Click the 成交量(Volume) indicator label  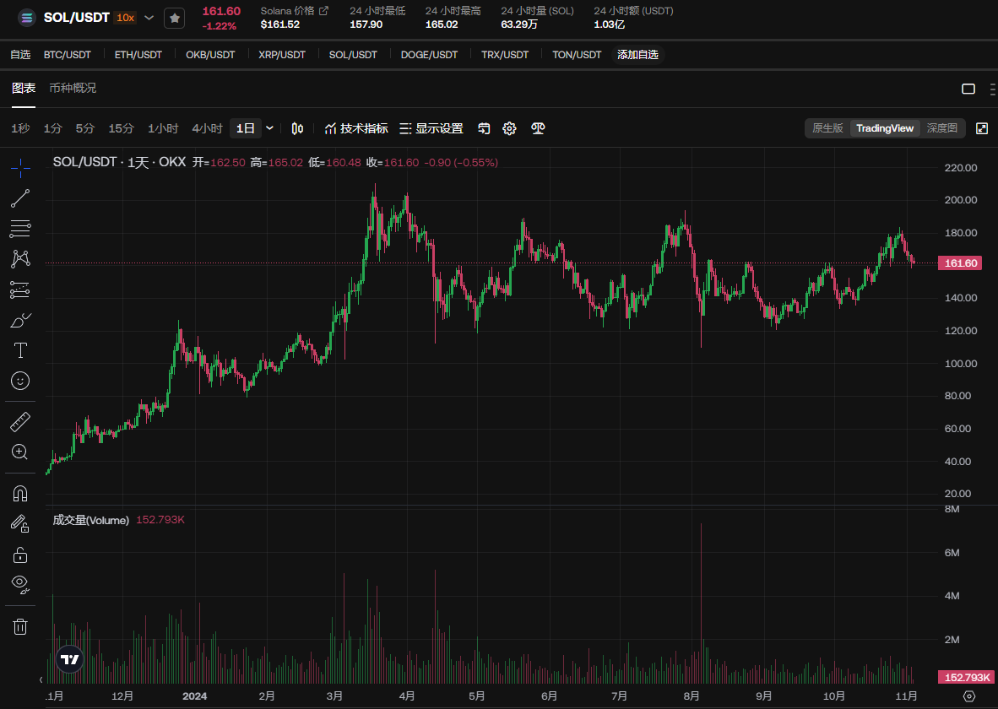pyautogui.click(x=90, y=520)
